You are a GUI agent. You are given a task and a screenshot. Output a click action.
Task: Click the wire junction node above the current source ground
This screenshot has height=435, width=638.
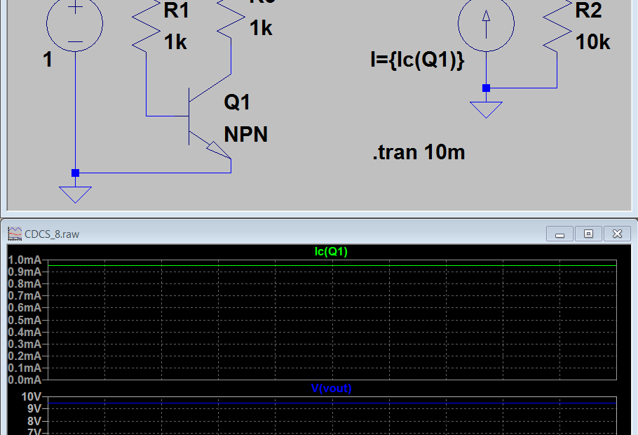[487, 88]
